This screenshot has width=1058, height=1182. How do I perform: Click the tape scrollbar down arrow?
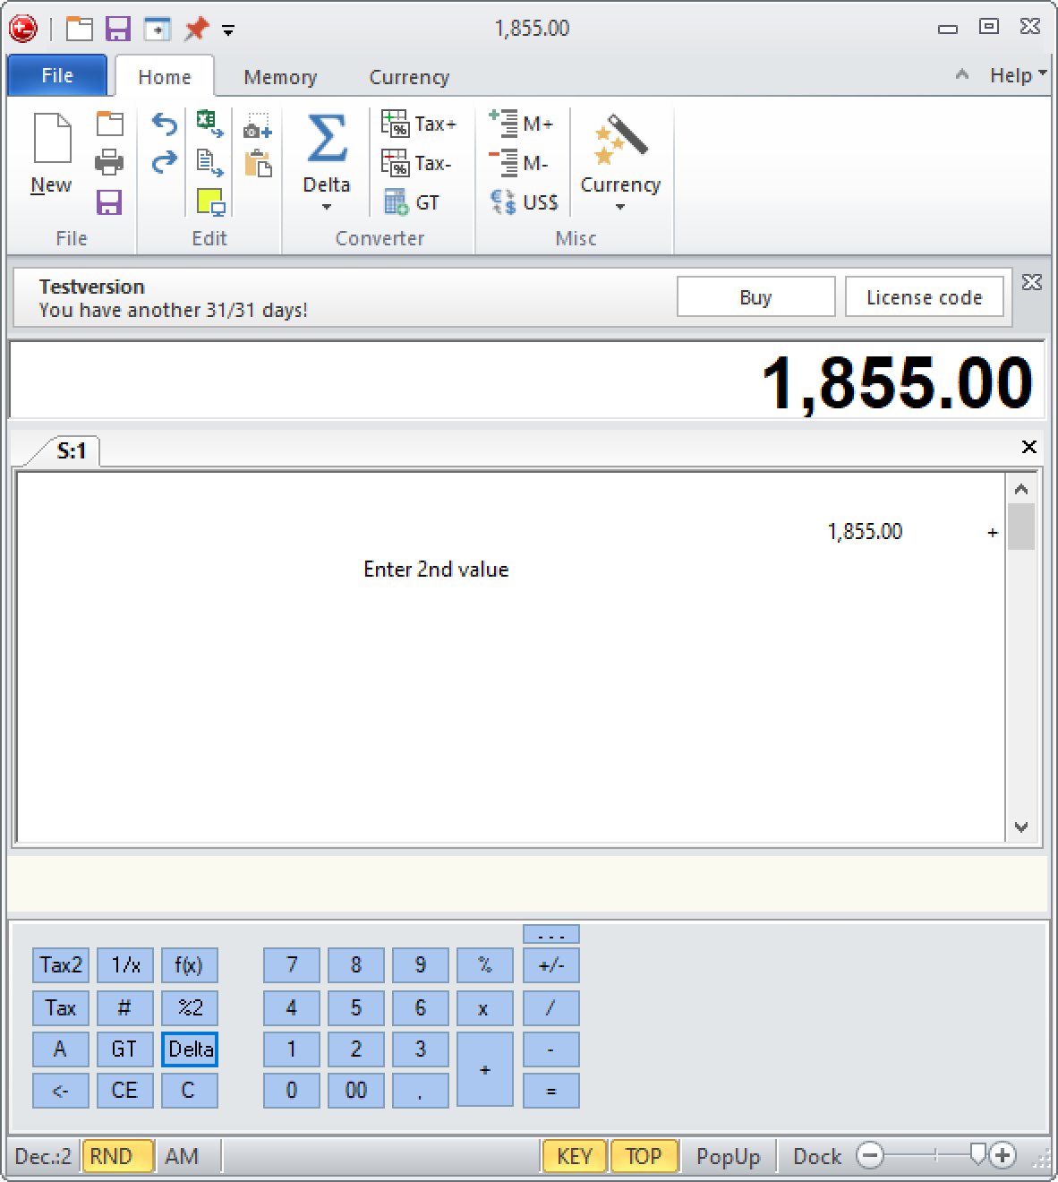coord(1021,827)
